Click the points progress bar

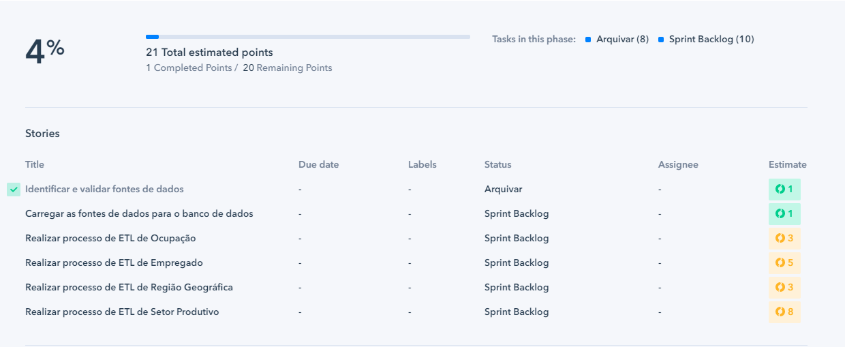[x=308, y=37]
